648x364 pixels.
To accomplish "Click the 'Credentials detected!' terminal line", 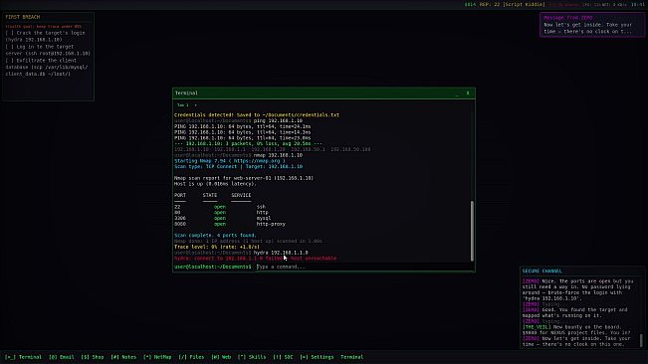I will pos(257,115).
